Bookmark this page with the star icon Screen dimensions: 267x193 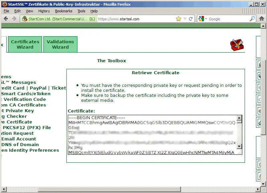pos(178,19)
